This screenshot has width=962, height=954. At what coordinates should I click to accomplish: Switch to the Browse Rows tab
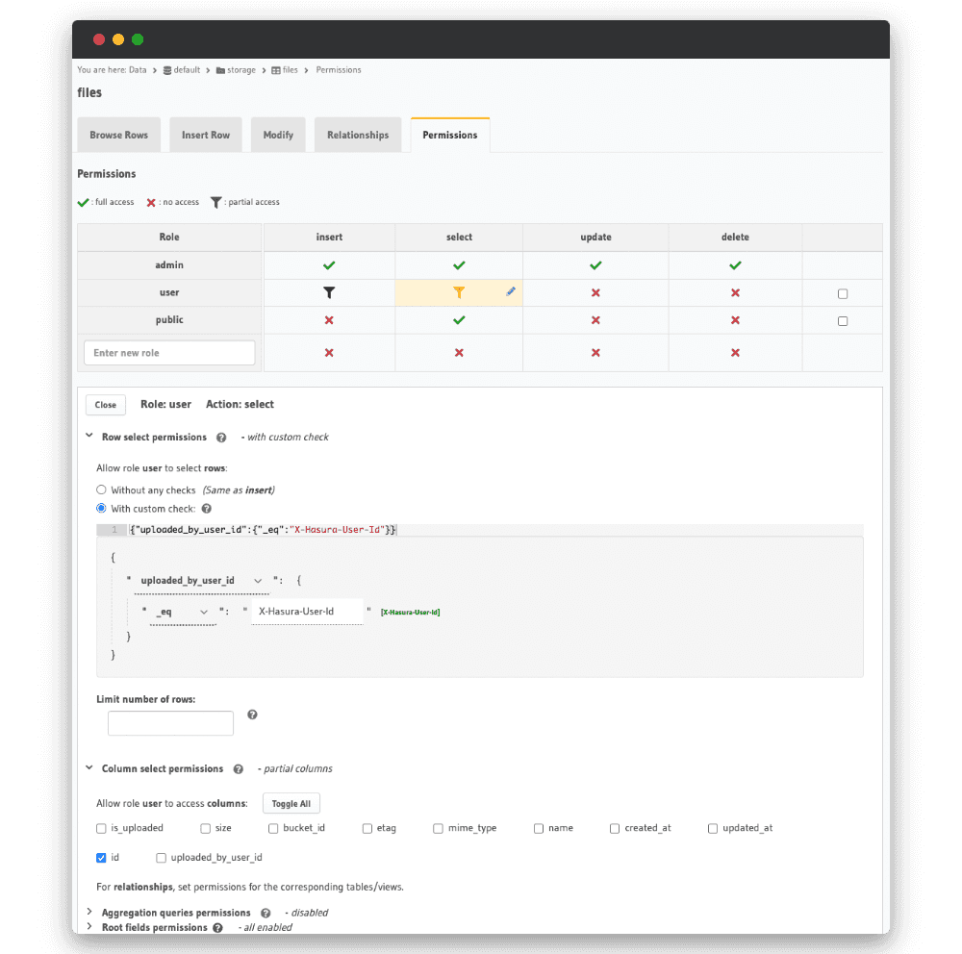point(119,136)
